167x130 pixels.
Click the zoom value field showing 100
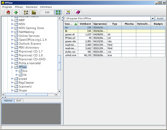coord(47,12)
